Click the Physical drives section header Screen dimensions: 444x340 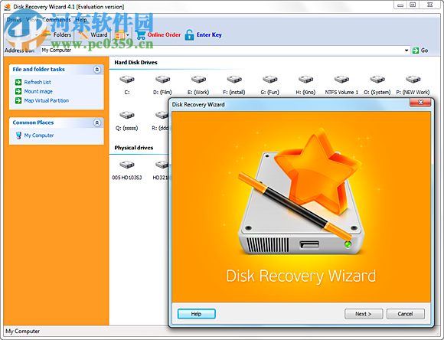pos(134,148)
